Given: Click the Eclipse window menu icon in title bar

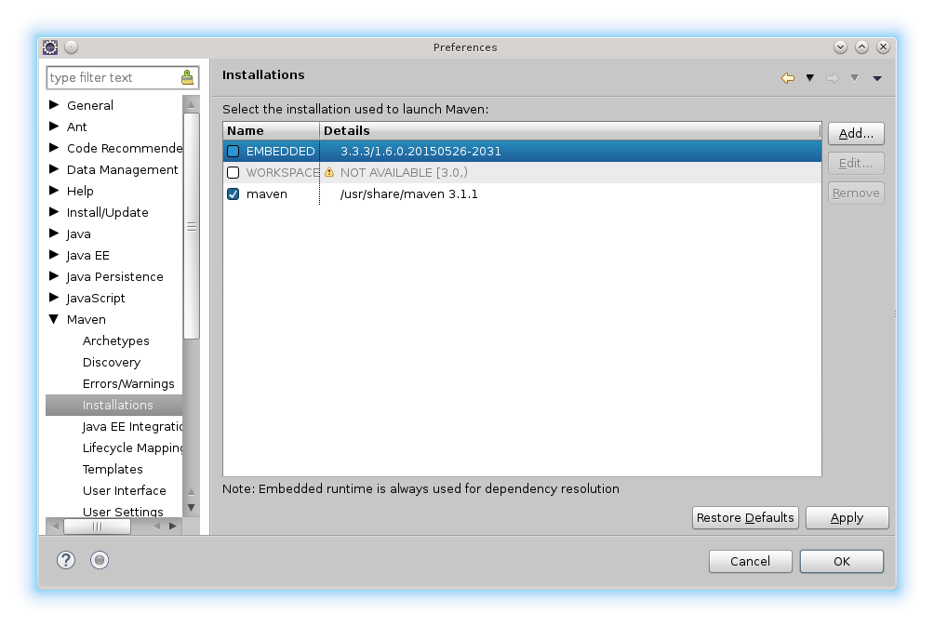Looking at the screenshot, I should (x=50, y=47).
